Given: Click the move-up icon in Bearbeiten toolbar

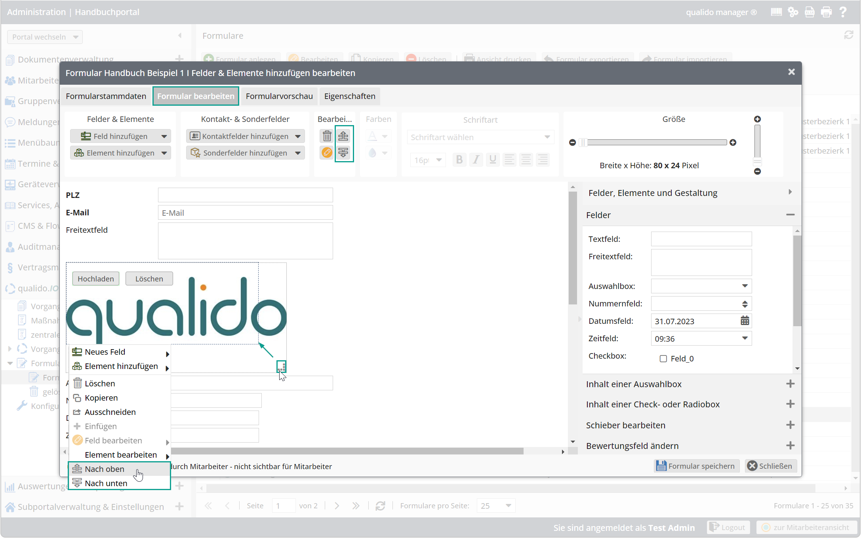Looking at the screenshot, I should tap(343, 136).
